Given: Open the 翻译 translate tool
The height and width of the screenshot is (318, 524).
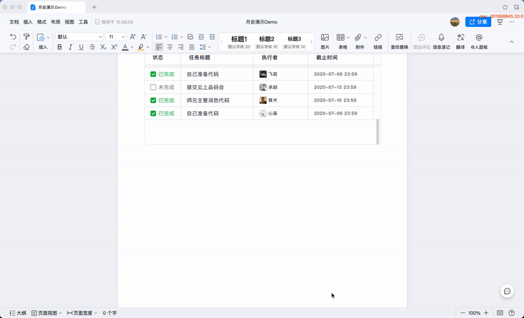Looking at the screenshot, I should [x=460, y=41].
